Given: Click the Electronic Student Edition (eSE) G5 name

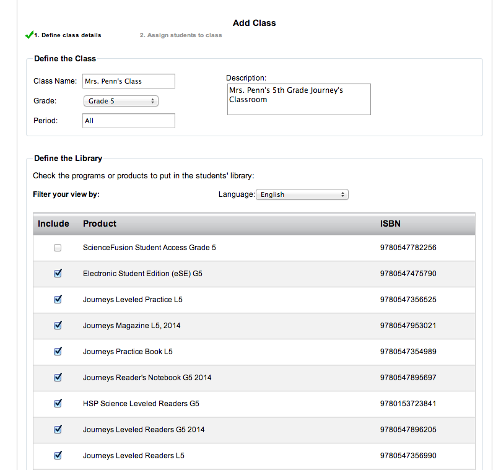Looking at the screenshot, I should (x=142, y=274).
